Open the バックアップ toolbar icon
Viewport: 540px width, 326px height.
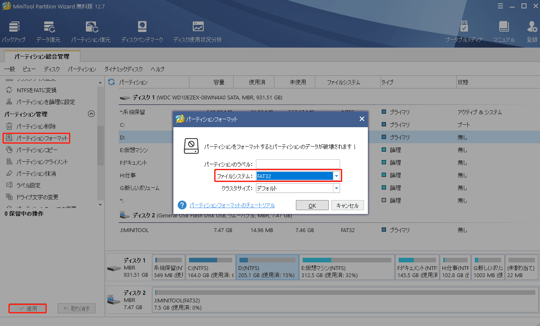(x=13, y=32)
